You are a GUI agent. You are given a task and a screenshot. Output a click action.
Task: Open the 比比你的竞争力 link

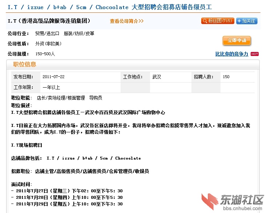[x=232, y=54]
